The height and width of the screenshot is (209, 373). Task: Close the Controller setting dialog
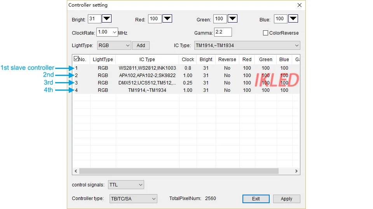(300, 5)
